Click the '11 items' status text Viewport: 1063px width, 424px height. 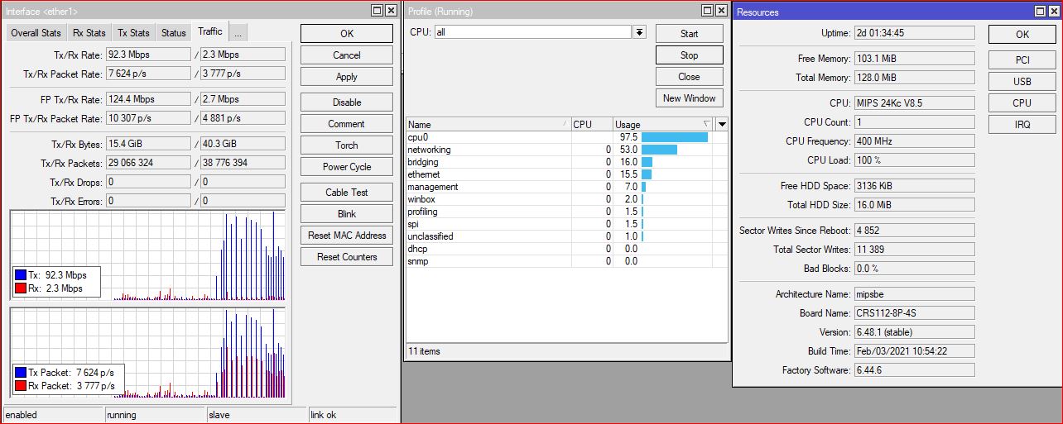click(425, 351)
